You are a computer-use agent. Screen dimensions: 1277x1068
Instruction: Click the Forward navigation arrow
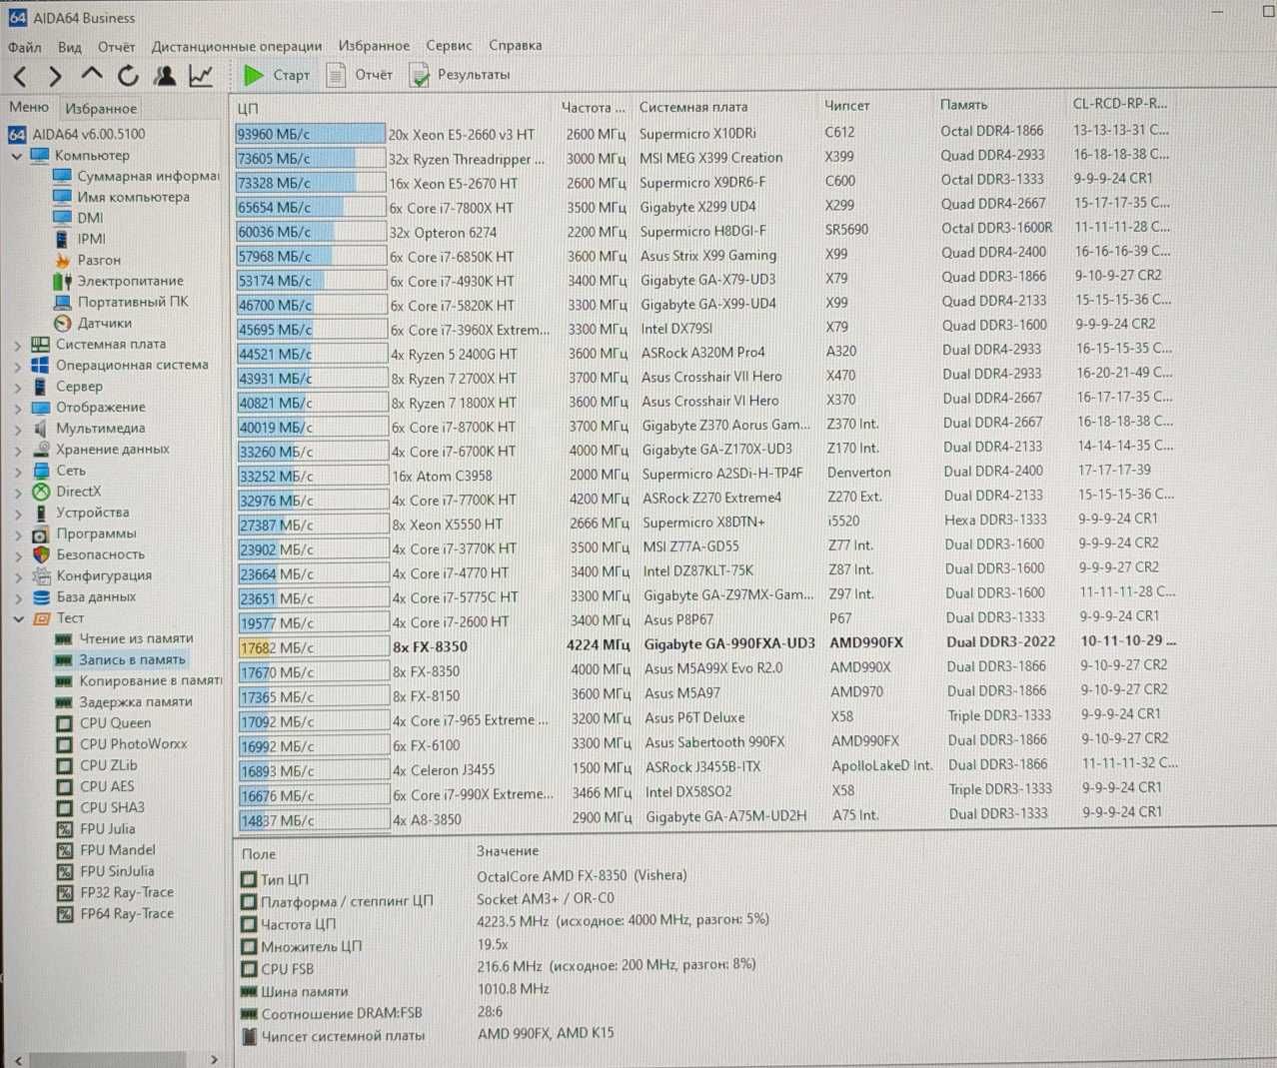tap(55, 75)
